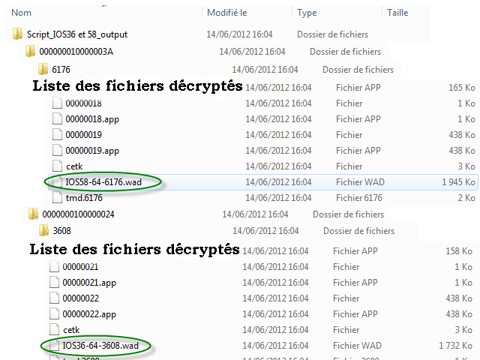The width and height of the screenshot is (480, 360).
Task: Click the file icon beside 00000018
Action: tap(57, 103)
